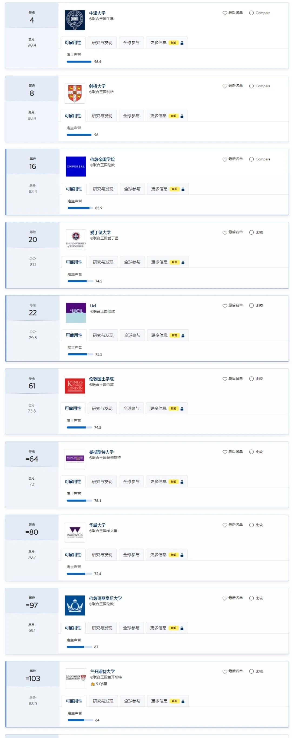Image resolution: width=292 pixels, height=738 pixels.
Task: Click the heart shortlist icon for 曼彻斯特大学
Action: point(225,452)
